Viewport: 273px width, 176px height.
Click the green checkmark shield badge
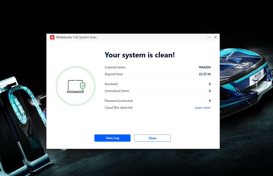click(x=83, y=85)
